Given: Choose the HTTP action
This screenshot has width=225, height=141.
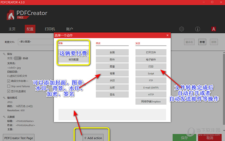Looking at the screenshot, I should coord(151,95).
